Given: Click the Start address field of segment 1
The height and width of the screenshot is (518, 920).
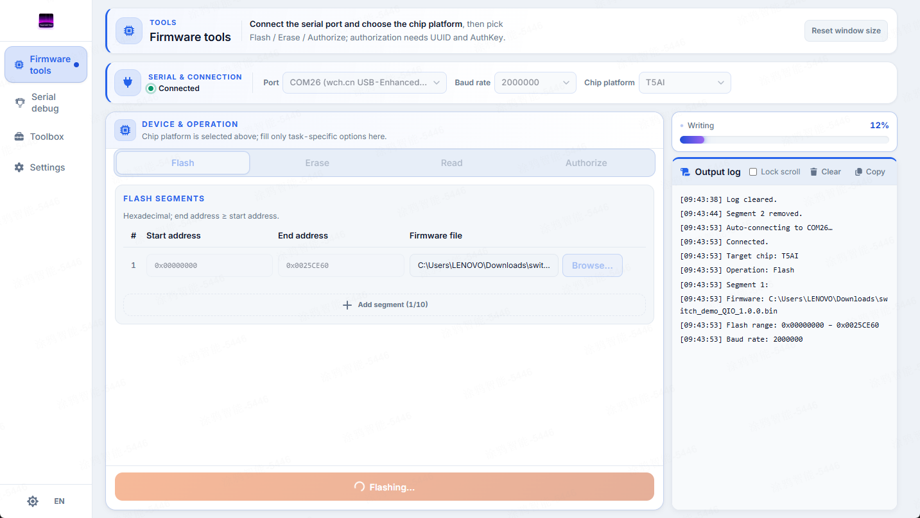Looking at the screenshot, I should 210,265.
